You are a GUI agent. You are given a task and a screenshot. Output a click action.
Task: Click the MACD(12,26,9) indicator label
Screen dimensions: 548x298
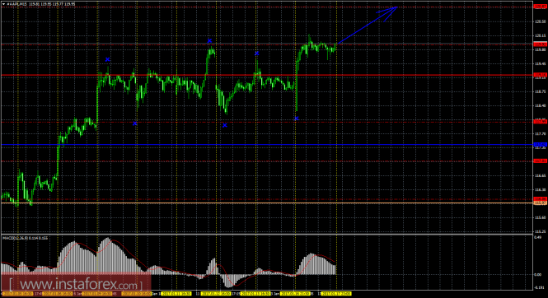[26, 238]
